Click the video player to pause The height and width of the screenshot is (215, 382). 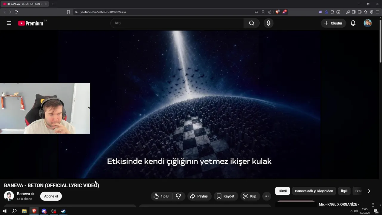[x=189, y=105]
